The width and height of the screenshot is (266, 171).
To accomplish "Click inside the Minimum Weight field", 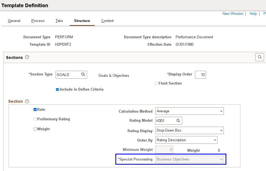I will coord(164,149).
